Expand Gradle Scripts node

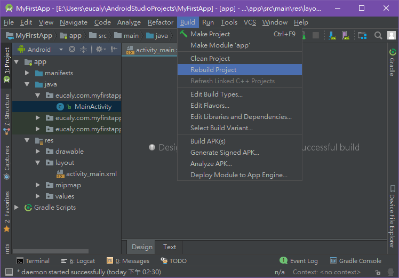(x=17, y=208)
